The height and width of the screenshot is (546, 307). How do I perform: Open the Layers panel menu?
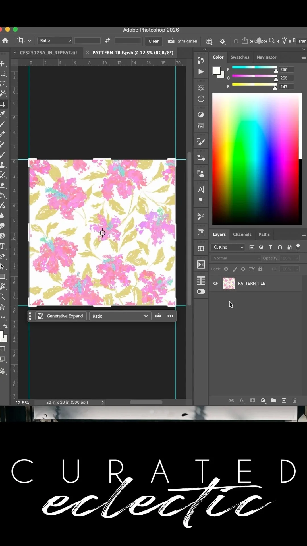click(304, 235)
